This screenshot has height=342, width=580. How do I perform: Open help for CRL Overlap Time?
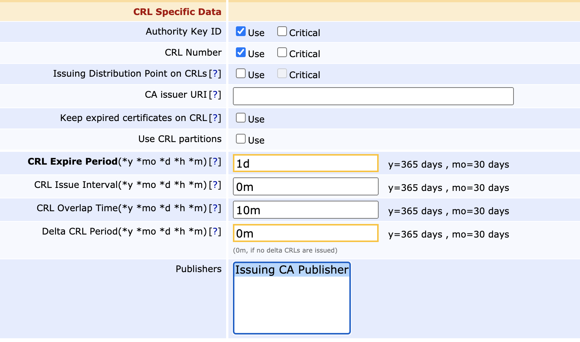(215, 208)
